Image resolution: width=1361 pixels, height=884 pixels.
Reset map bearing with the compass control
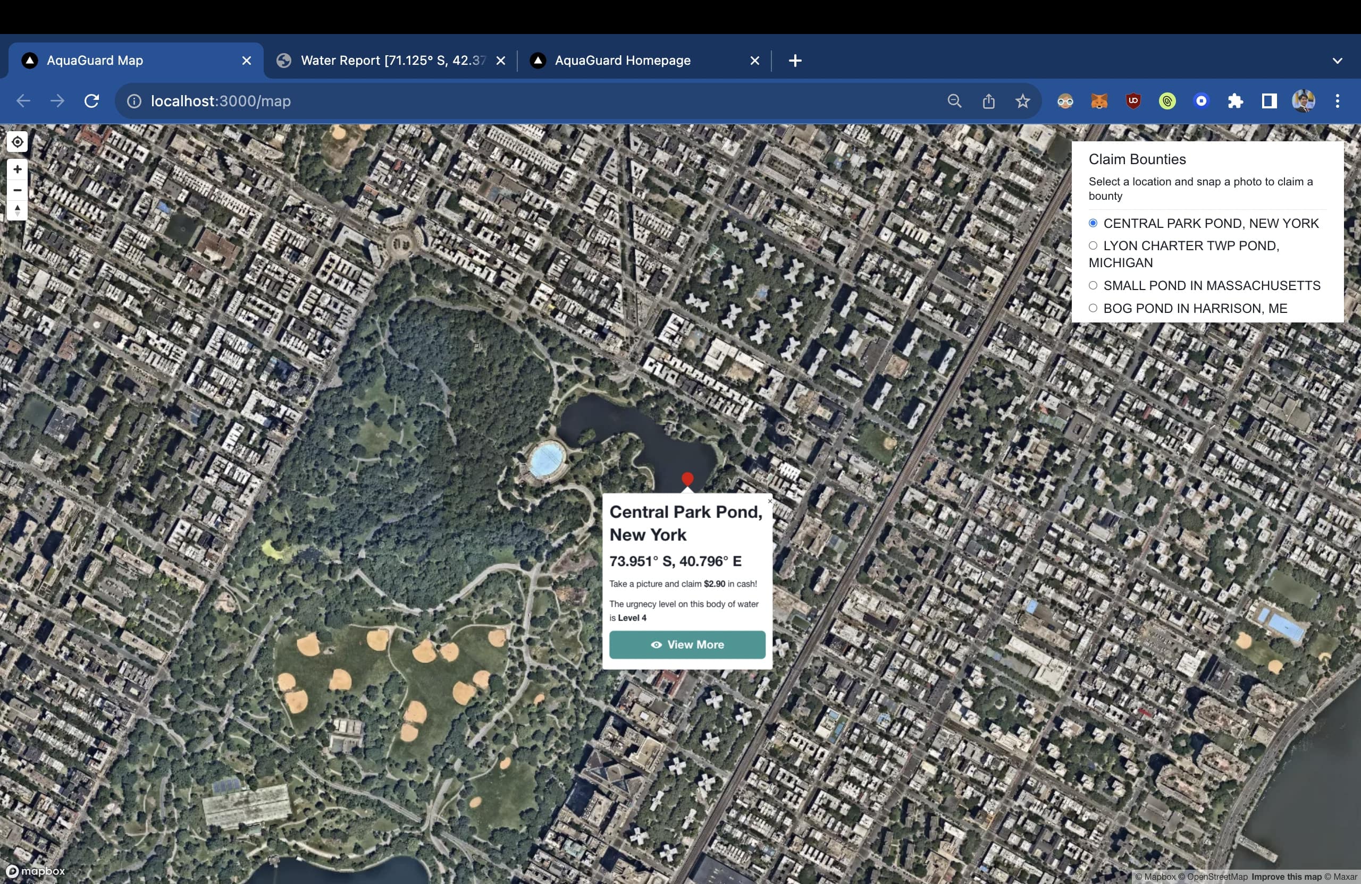(17, 210)
